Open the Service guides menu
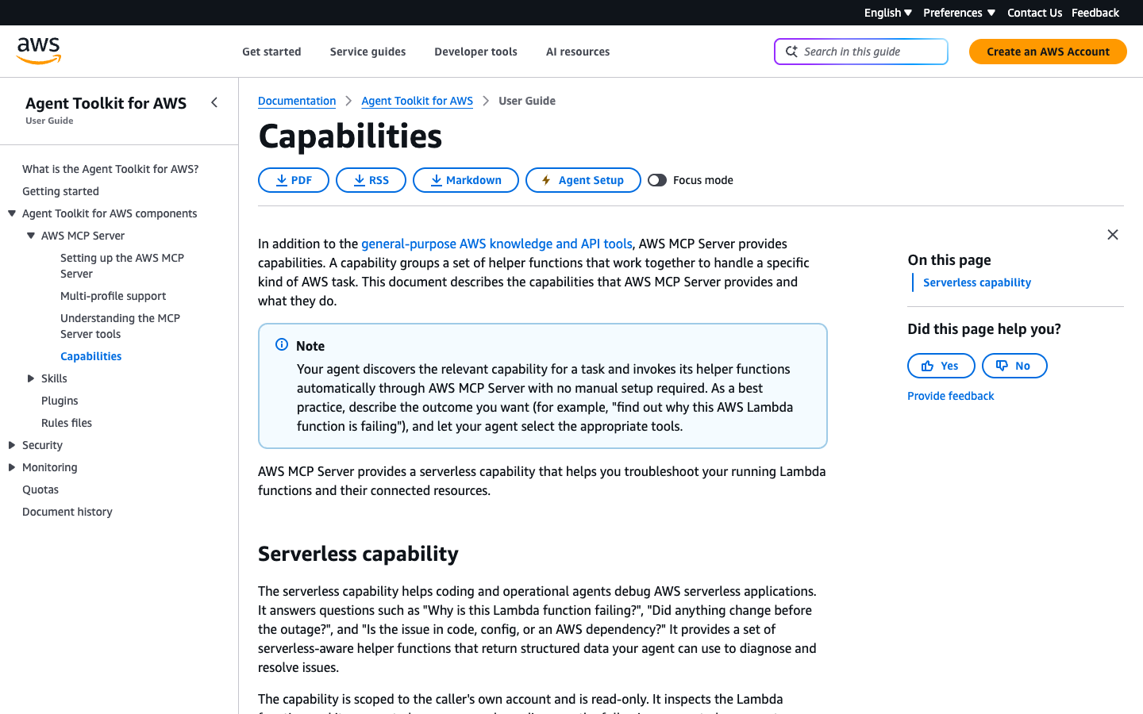The height and width of the screenshot is (714, 1143). point(368,52)
